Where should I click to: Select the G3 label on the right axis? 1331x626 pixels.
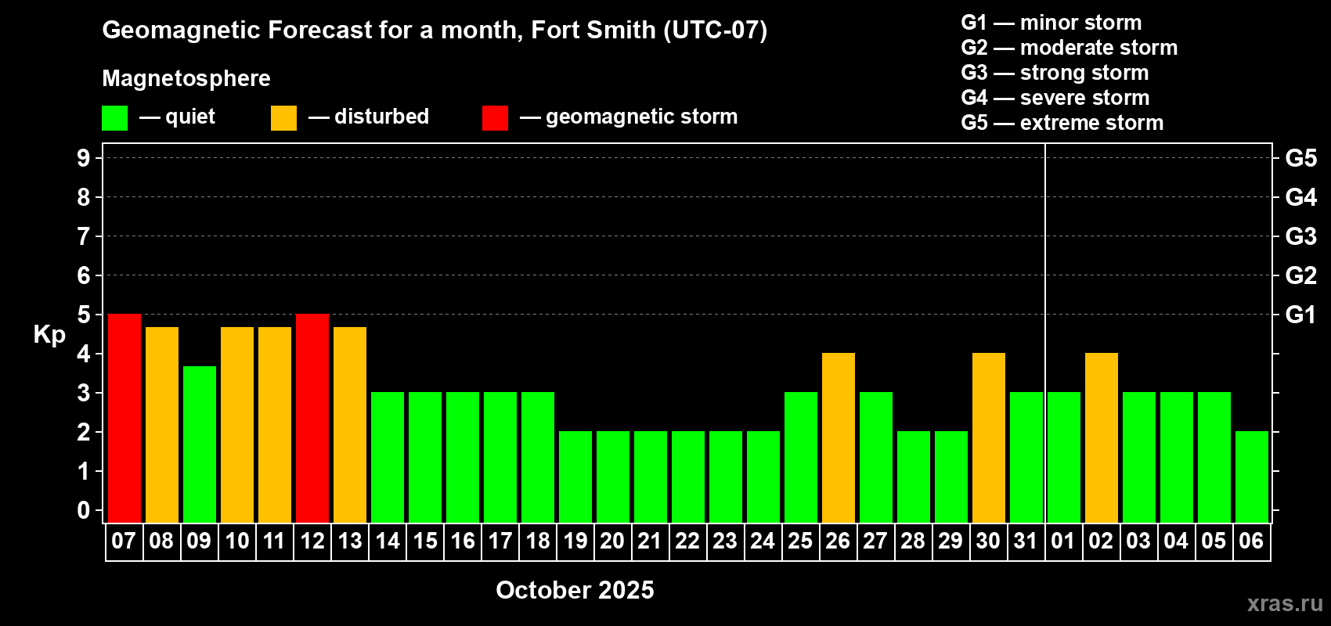(x=1301, y=236)
